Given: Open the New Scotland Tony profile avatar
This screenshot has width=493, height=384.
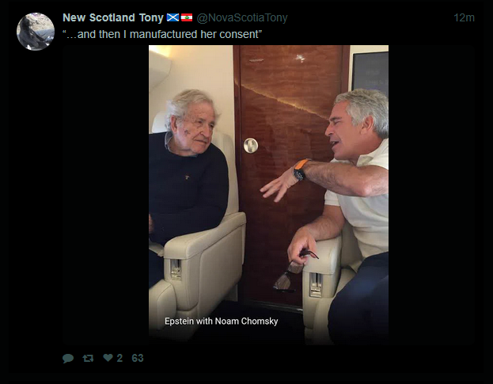Looking at the screenshot, I should pos(36,32).
